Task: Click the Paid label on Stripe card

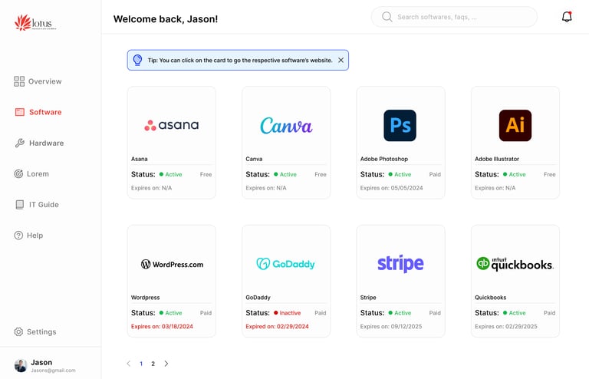Action: pos(435,313)
